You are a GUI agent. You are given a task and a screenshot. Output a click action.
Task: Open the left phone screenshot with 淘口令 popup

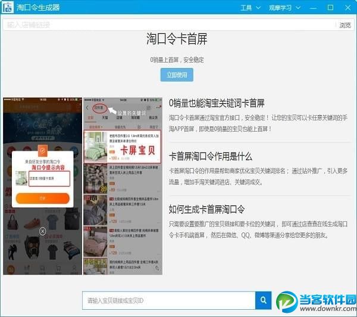43,186
